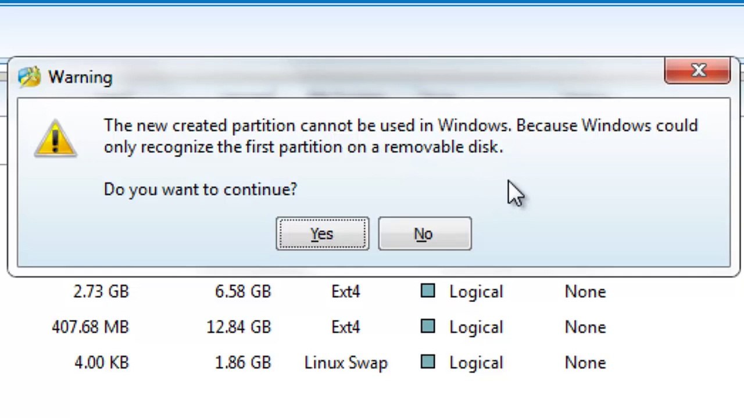The height and width of the screenshot is (418, 744).
Task: Select the teal swatch in 6.58 GB row
Action: [428, 291]
